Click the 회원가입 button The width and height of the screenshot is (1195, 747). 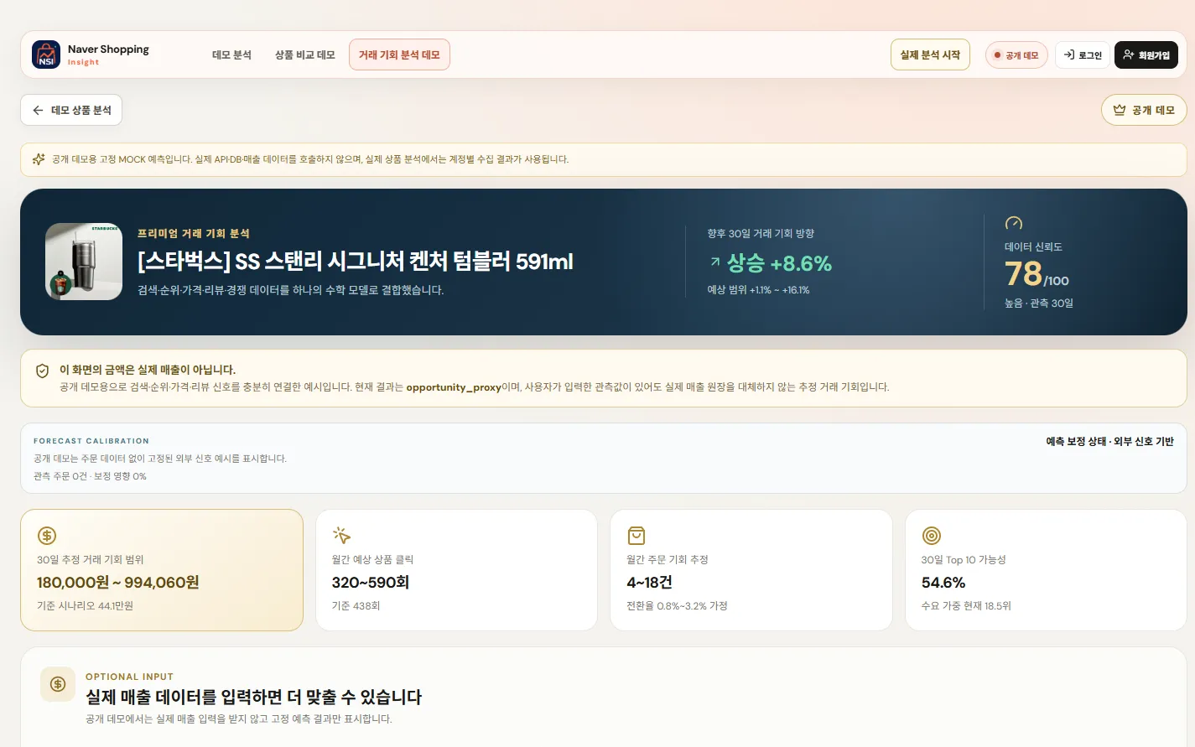point(1146,55)
